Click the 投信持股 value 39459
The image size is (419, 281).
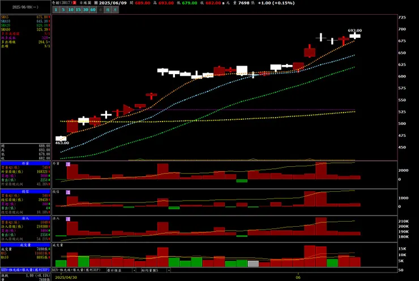pos(43,200)
